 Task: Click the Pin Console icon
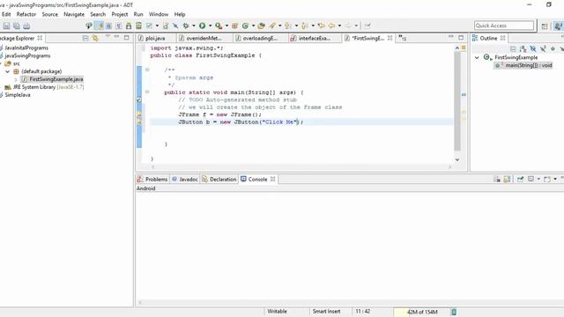[x=520, y=179]
